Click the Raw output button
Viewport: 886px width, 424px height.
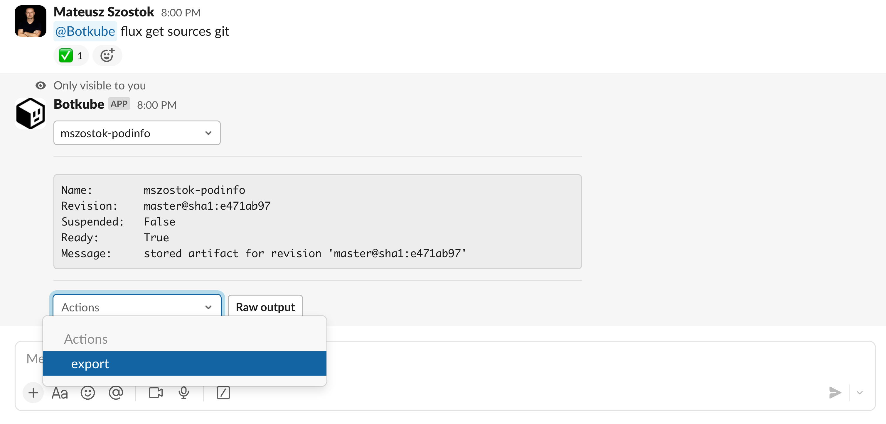(x=265, y=306)
